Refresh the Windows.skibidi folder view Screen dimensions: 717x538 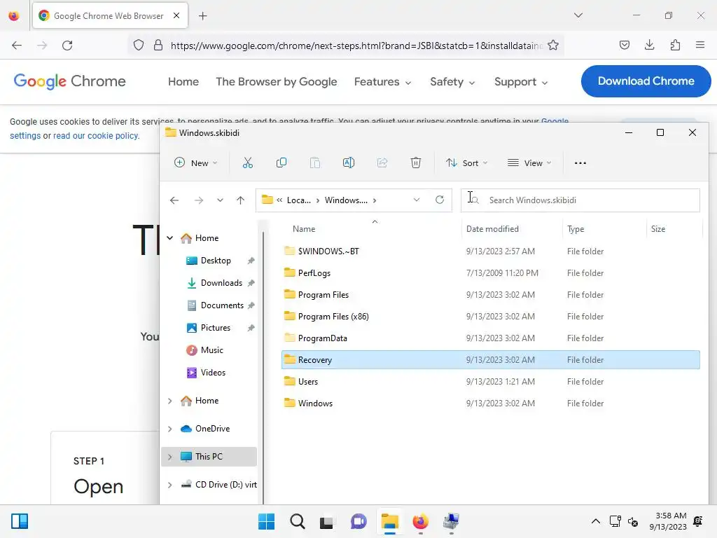(440, 200)
